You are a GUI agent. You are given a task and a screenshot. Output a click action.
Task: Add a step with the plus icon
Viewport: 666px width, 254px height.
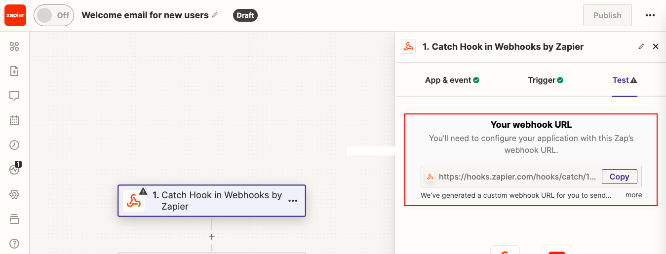click(212, 237)
